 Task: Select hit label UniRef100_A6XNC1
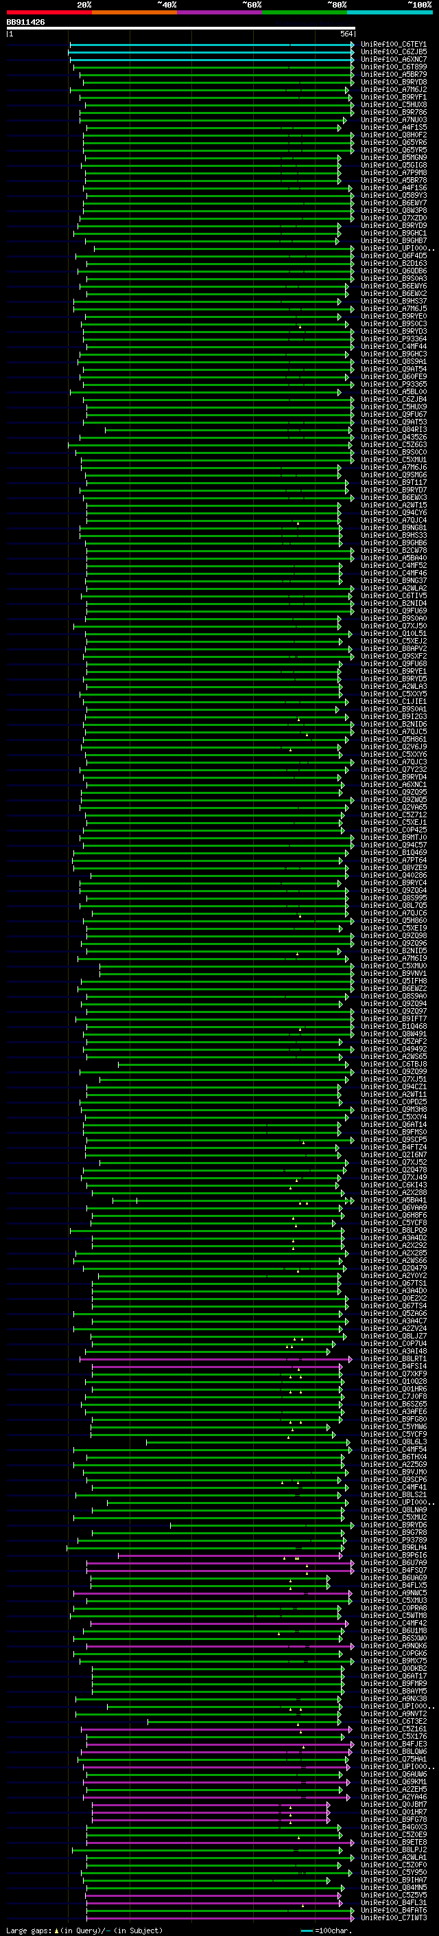[x=394, y=784]
